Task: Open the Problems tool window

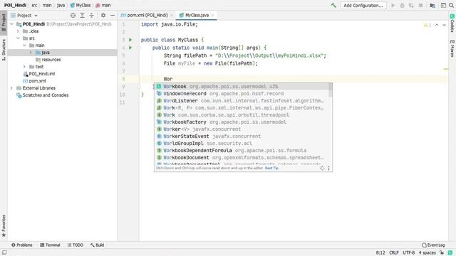Action: (22, 245)
